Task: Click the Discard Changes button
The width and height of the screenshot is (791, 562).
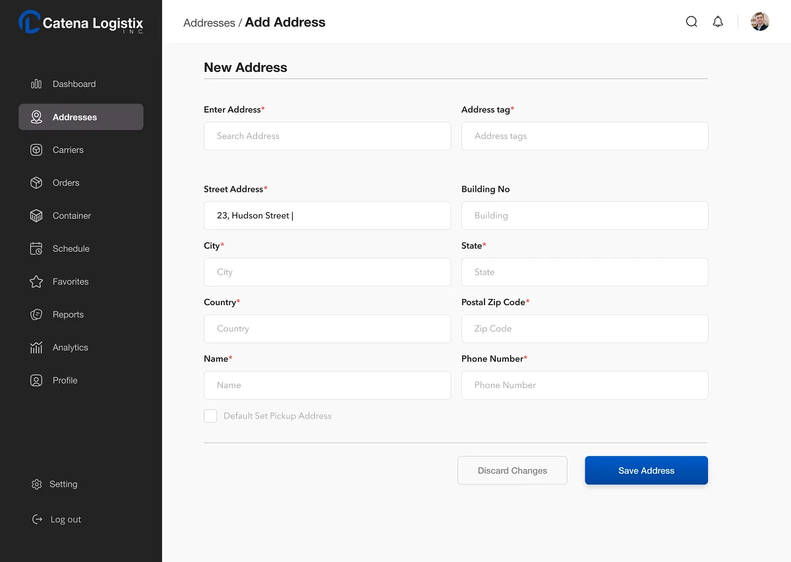Action: (512, 470)
